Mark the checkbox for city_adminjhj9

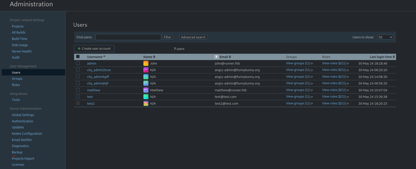(78, 83)
